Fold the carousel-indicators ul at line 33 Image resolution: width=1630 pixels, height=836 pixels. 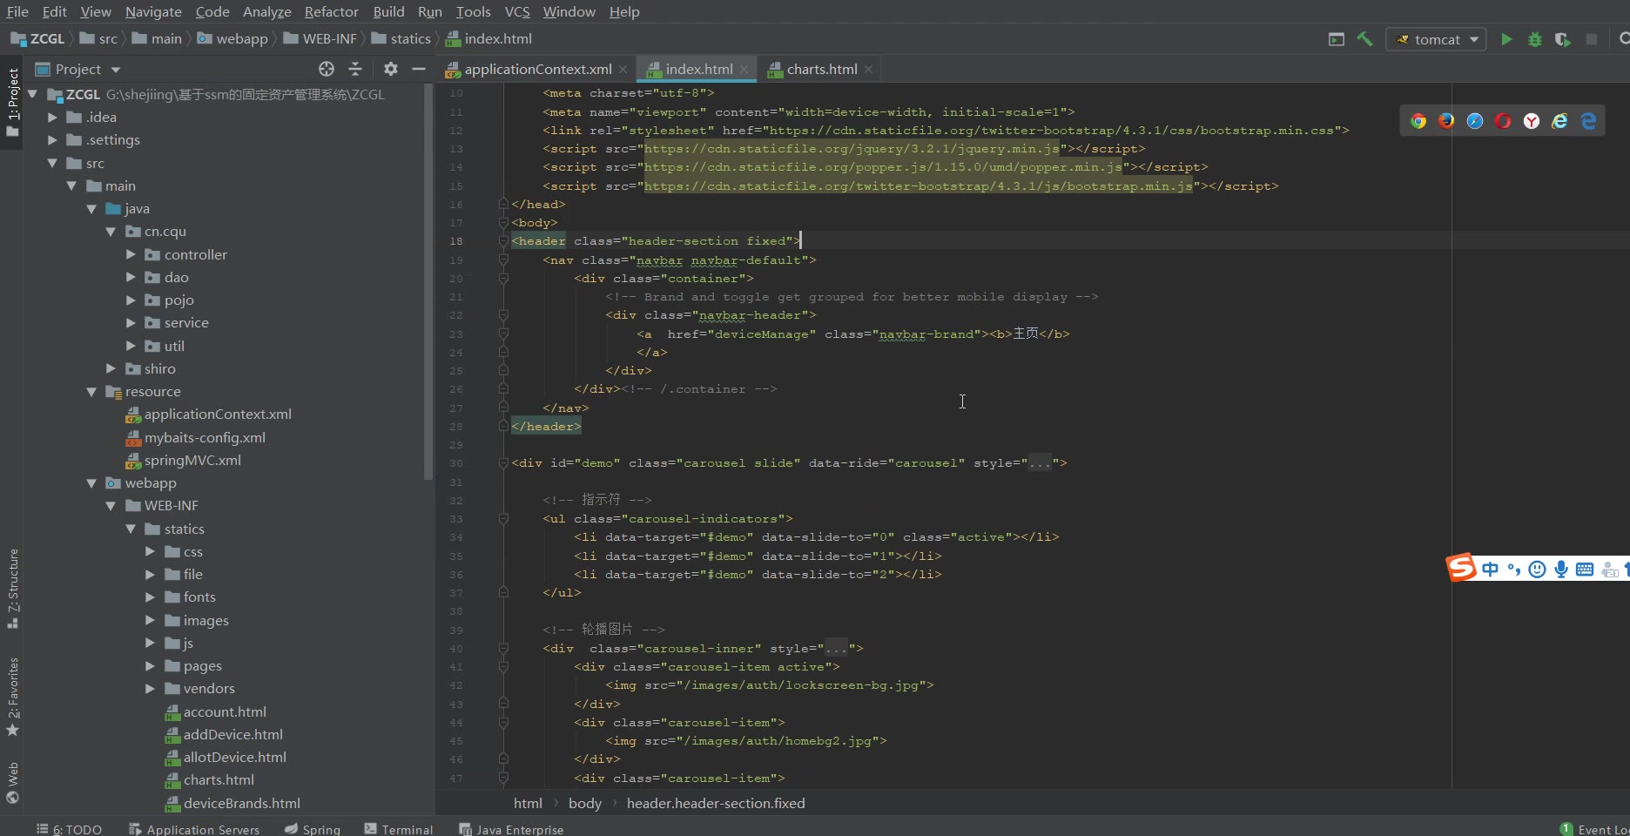pyautogui.click(x=503, y=518)
